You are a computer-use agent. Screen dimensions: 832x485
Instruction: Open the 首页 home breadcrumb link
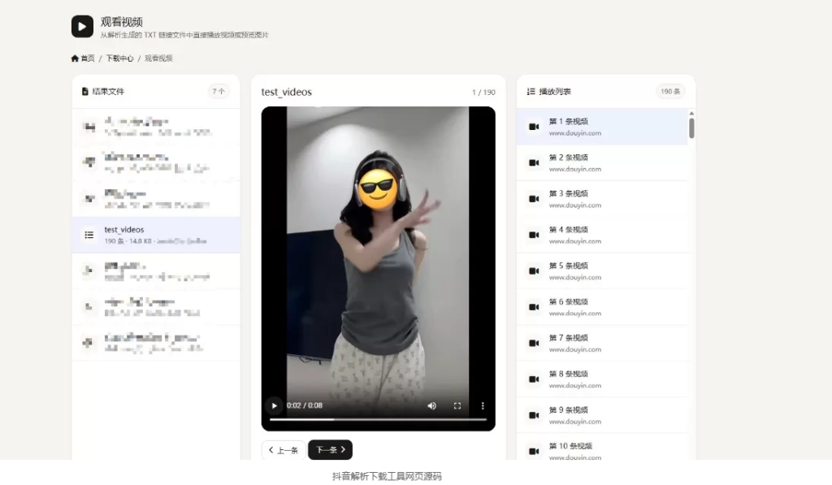(x=83, y=58)
